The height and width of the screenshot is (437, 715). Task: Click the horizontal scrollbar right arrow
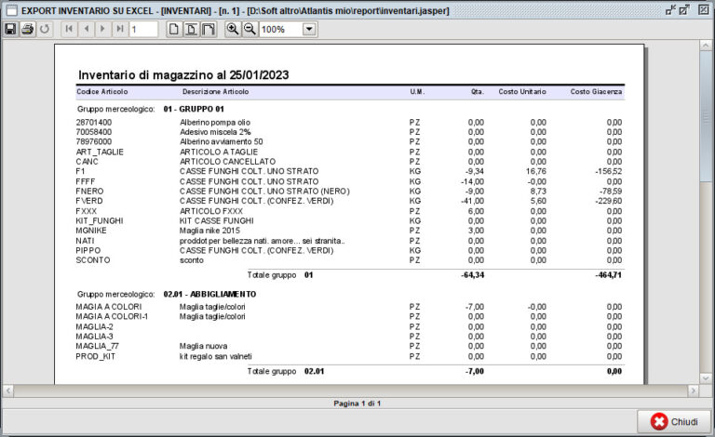693,391
